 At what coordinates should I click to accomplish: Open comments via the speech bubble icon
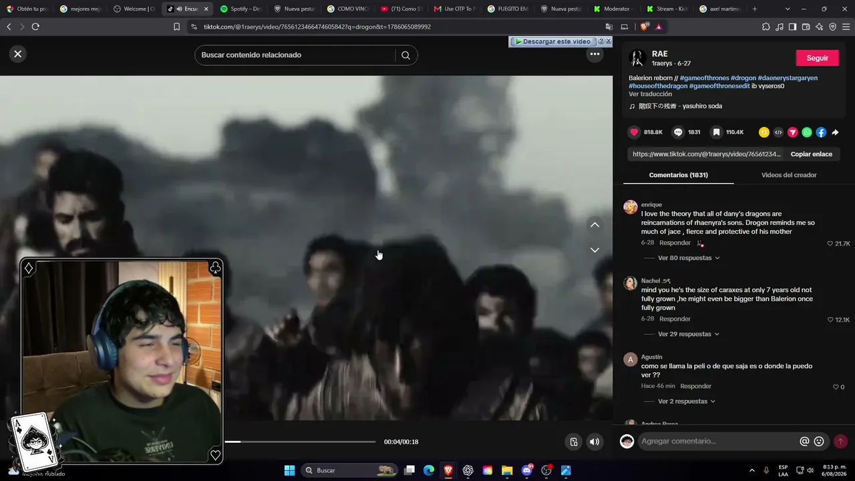[x=678, y=132]
